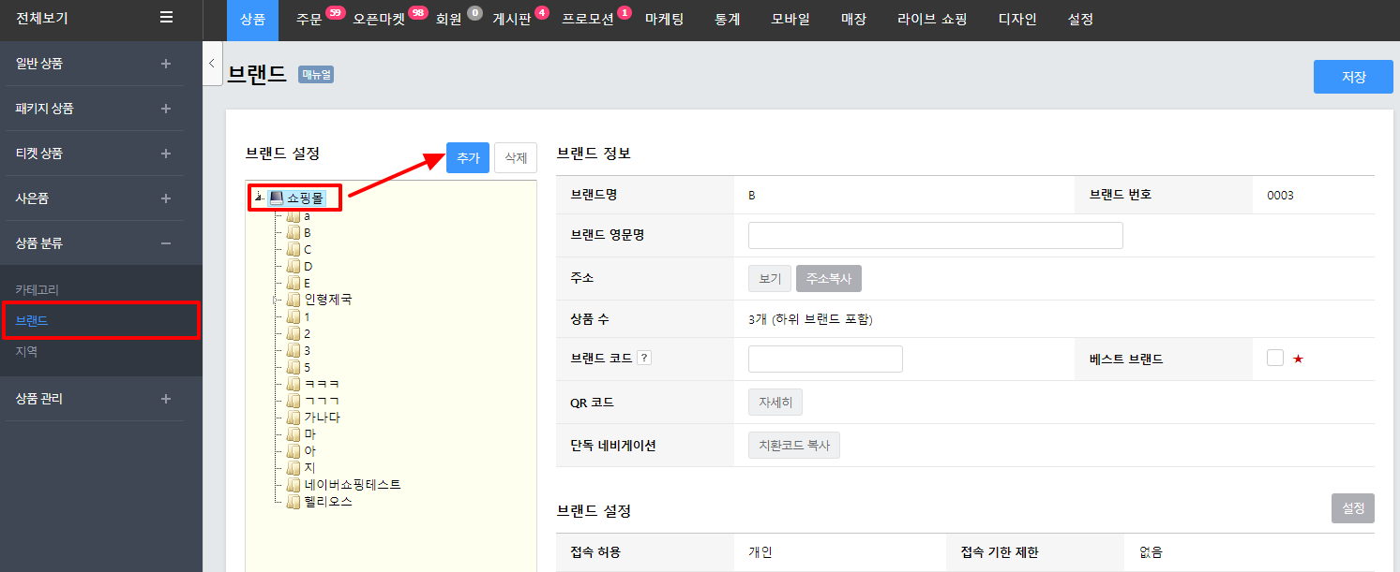Click the 삭제 button
Screen dimensions: 1400x572
click(516, 158)
